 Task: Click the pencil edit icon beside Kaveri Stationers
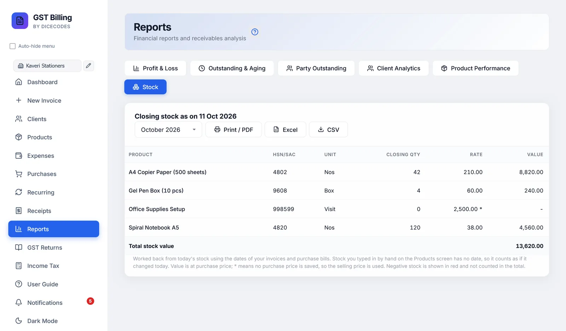[88, 66]
